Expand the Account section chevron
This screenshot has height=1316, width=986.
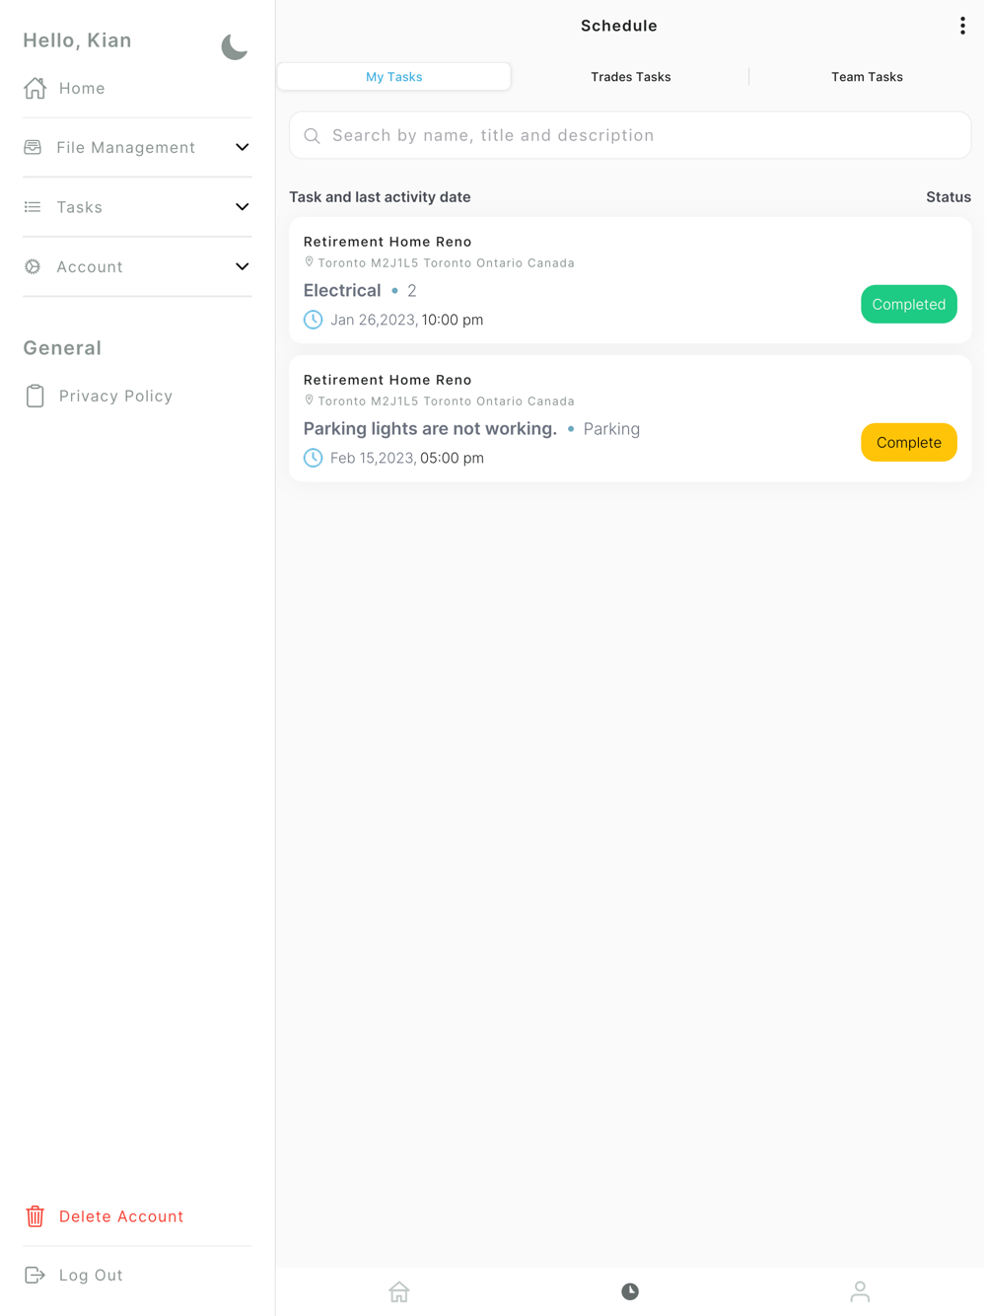(243, 266)
